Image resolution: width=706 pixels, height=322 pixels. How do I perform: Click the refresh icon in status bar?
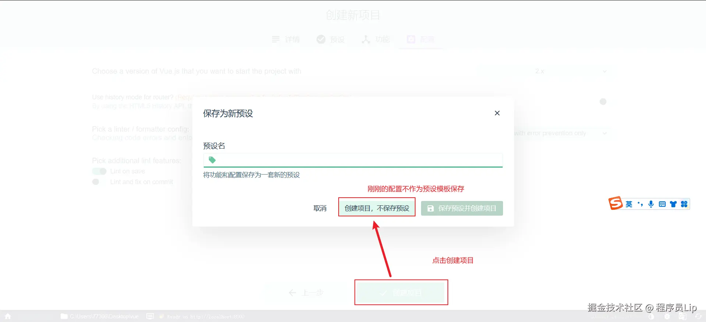[698, 316]
